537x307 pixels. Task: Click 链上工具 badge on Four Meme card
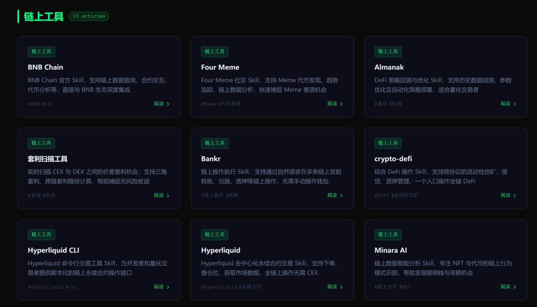coord(214,52)
